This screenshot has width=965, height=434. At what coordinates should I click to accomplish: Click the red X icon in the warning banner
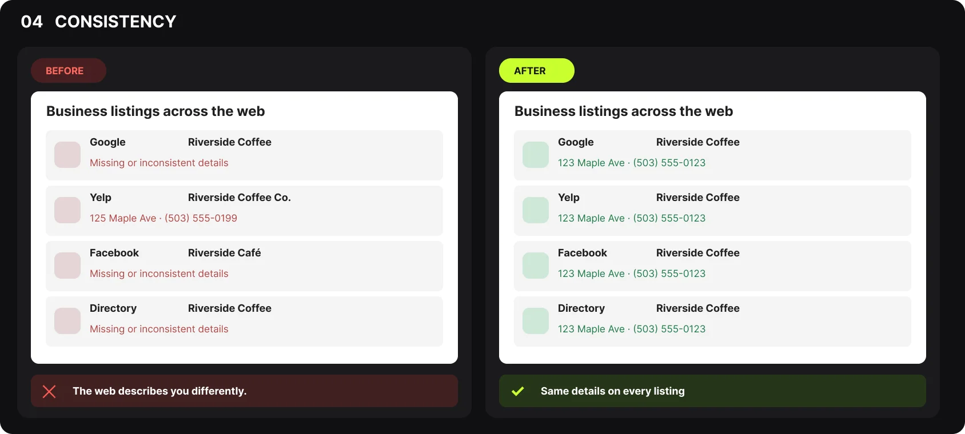click(49, 391)
